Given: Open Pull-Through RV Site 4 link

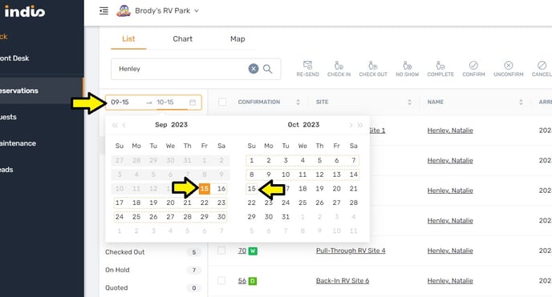Looking at the screenshot, I should pos(351,251).
